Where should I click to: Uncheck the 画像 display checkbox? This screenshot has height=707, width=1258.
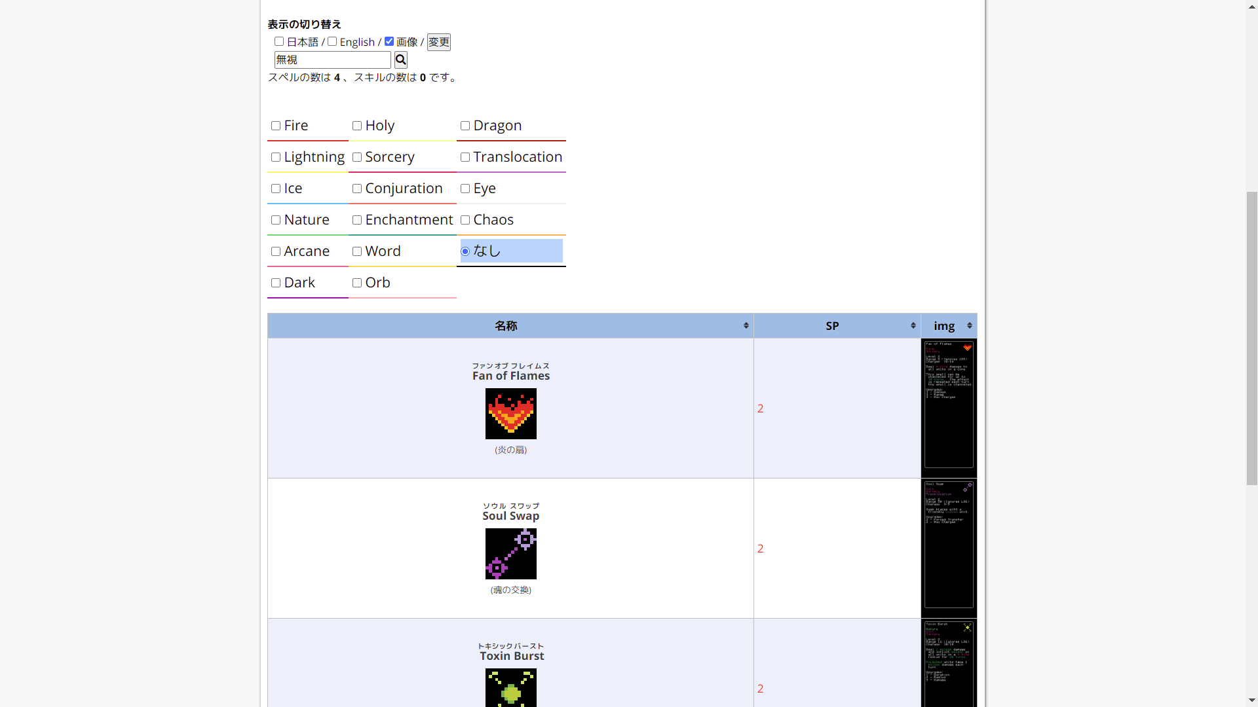389,41
